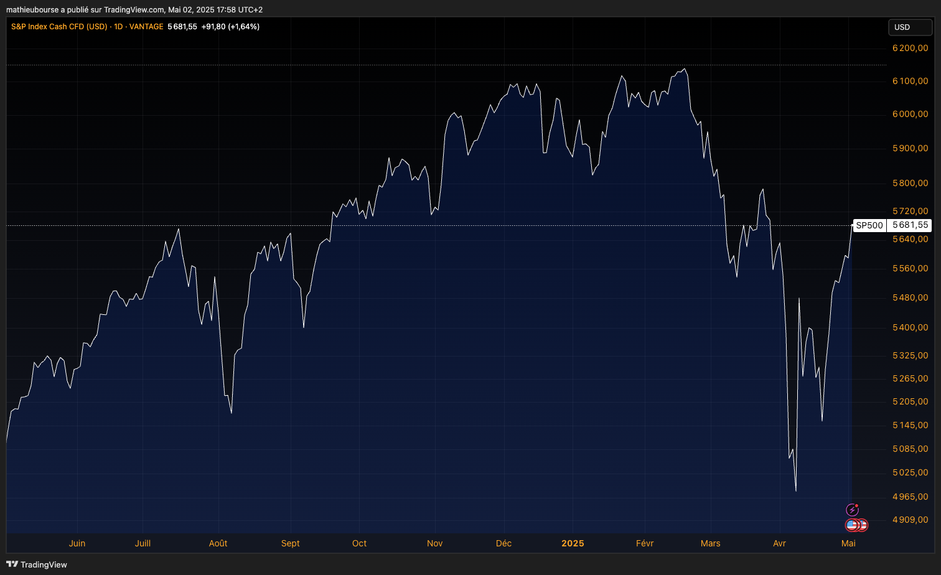Click the TradingView logo in footer

[37, 564]
